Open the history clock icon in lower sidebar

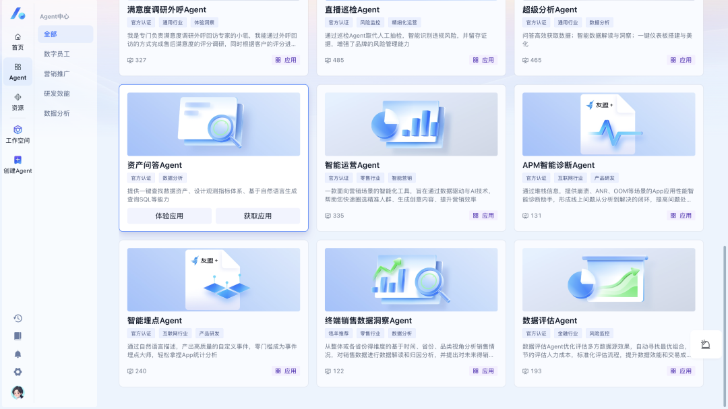[18, 317]
